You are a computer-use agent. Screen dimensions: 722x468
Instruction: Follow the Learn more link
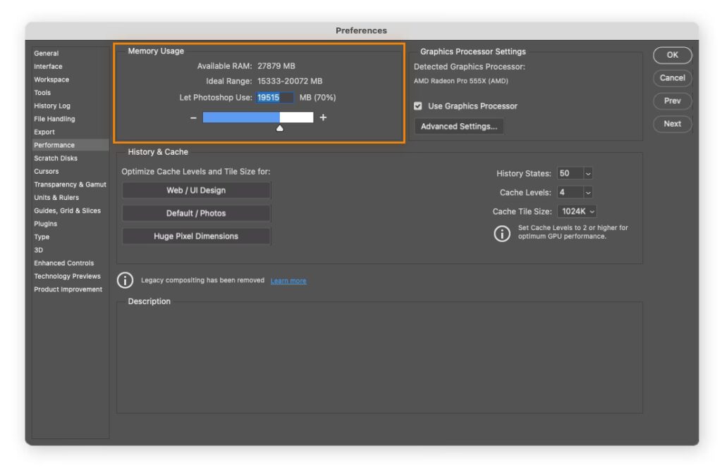point(288,281)
